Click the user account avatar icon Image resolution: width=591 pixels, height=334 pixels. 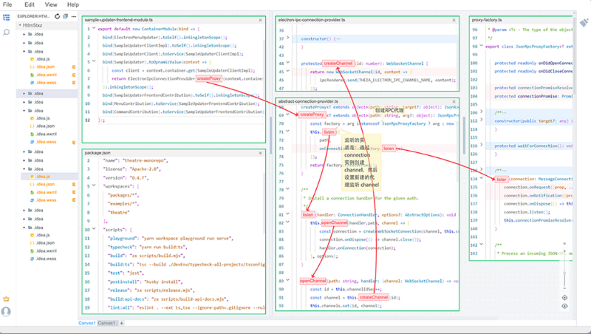coord(7,312)
